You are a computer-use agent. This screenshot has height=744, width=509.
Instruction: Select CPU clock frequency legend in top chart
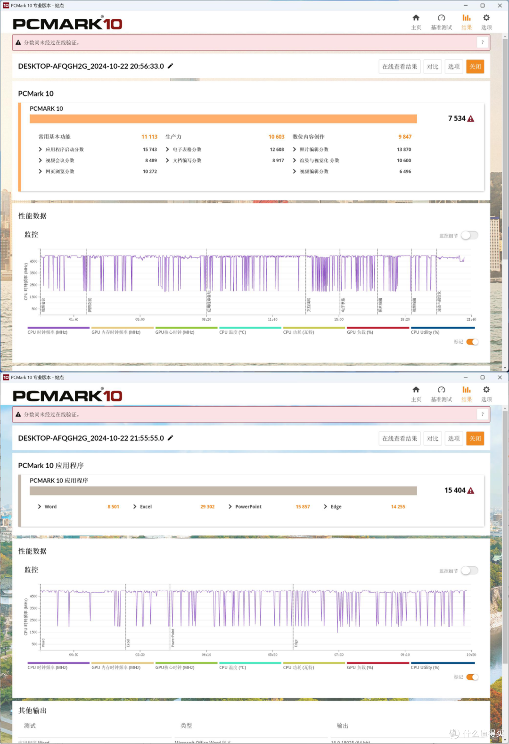[58, 331]
